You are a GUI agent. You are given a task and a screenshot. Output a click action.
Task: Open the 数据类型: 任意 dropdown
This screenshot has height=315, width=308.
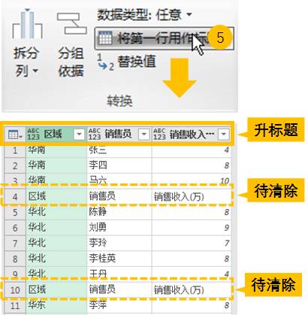(144, 14)
